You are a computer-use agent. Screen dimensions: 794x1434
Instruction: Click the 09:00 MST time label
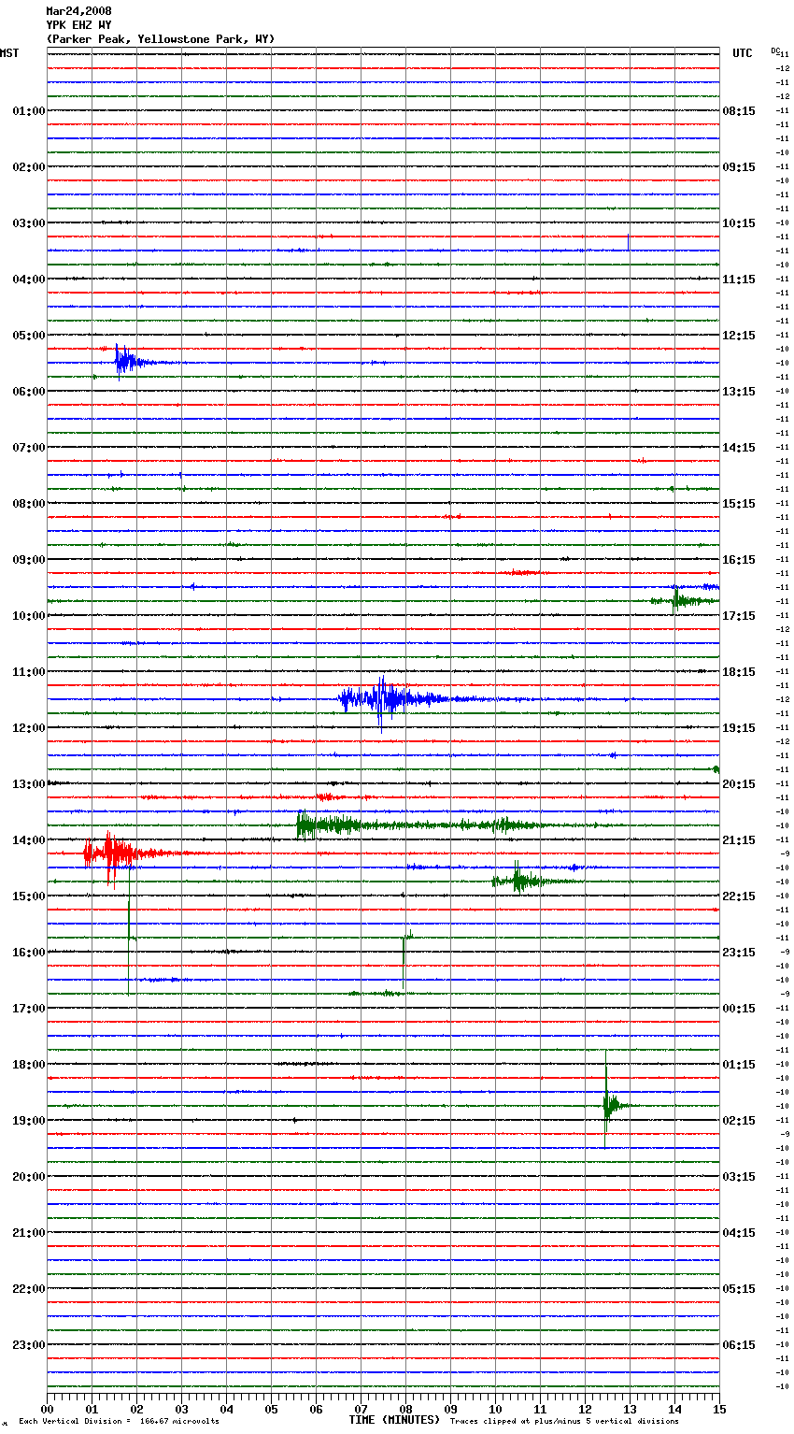(x=29, y=560)
